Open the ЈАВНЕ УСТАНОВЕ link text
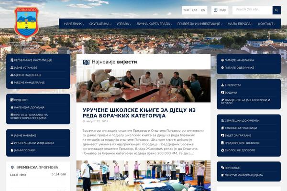Screen dimensions: 287x191 (26, 68)
